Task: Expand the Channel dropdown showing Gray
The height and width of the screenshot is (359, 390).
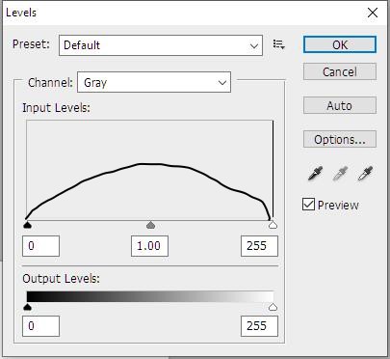Action: tap(154, 82)
